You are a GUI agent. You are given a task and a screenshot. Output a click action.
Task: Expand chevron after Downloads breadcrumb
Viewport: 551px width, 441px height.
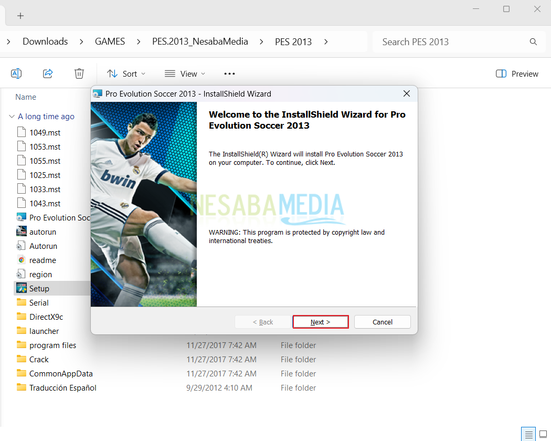[x=81, y=42]
